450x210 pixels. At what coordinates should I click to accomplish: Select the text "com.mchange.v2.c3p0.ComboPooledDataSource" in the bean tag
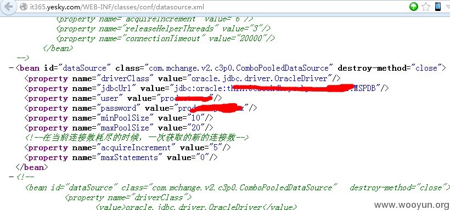(x=238, y=69)
